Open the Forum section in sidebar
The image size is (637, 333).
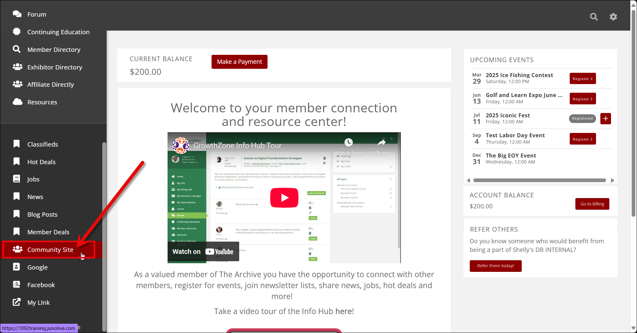[x=37, y=14]
